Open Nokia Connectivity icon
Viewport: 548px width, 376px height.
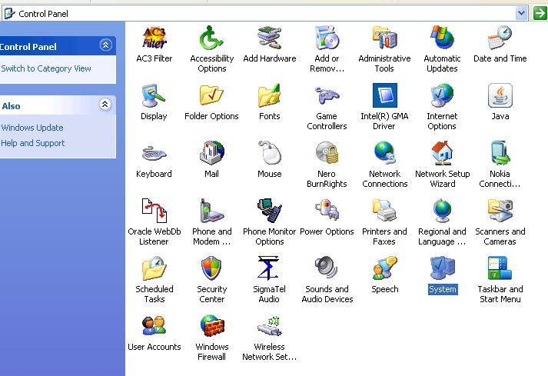500,153
